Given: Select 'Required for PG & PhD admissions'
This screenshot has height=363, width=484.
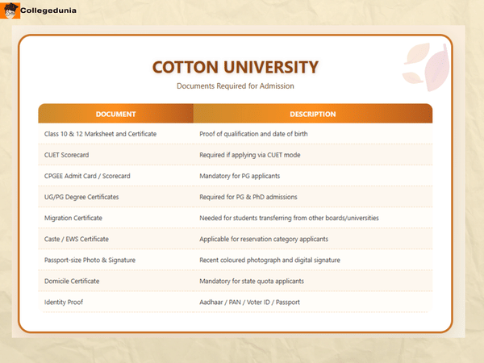Looking at the screenshot, I should pos(248,197).
